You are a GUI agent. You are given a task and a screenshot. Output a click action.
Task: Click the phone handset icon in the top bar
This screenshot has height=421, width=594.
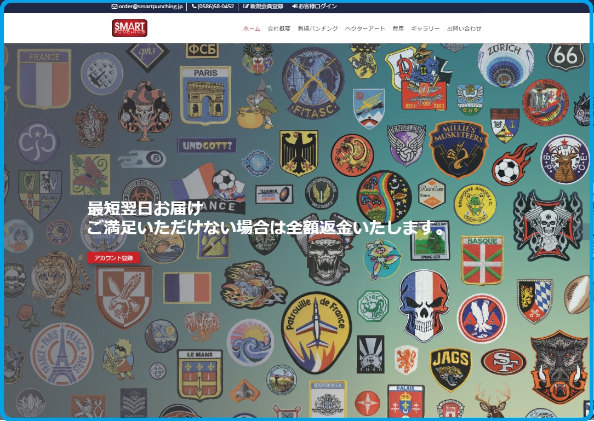pos(194,7)
